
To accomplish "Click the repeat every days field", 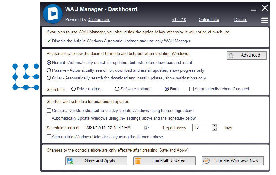I will (202, 127).
